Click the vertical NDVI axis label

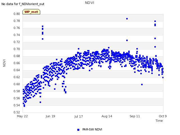coord(4,63)
